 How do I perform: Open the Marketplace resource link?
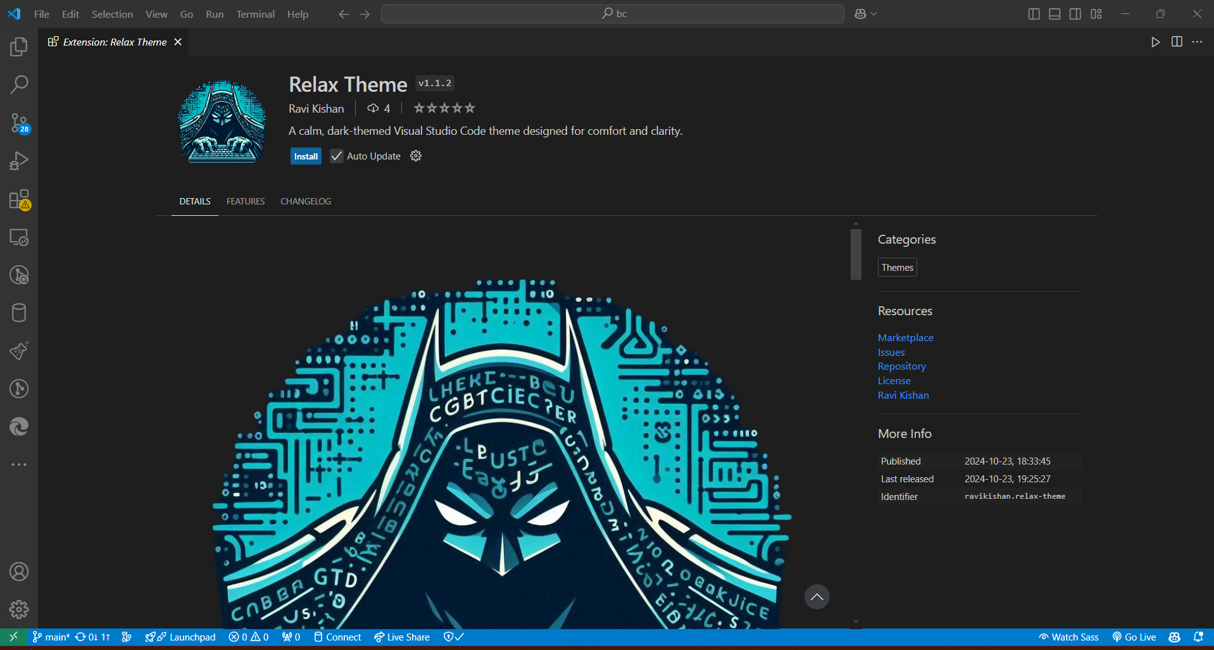pos(905,338)
